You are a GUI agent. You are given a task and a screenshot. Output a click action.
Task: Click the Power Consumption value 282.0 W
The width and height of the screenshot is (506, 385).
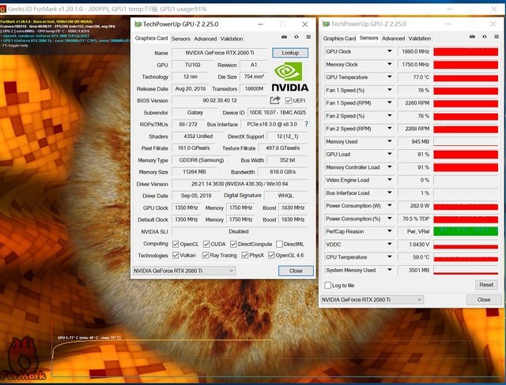click(414, 205)
